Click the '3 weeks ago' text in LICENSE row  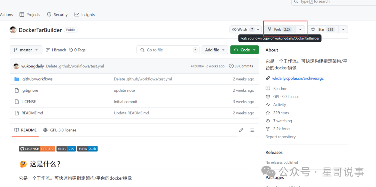pos(243,101)
